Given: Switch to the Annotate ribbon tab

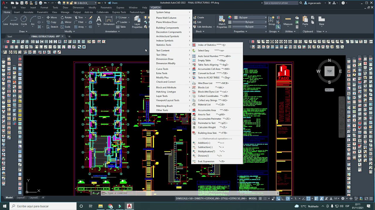Looking at the screenshot, I should (28, 12).
